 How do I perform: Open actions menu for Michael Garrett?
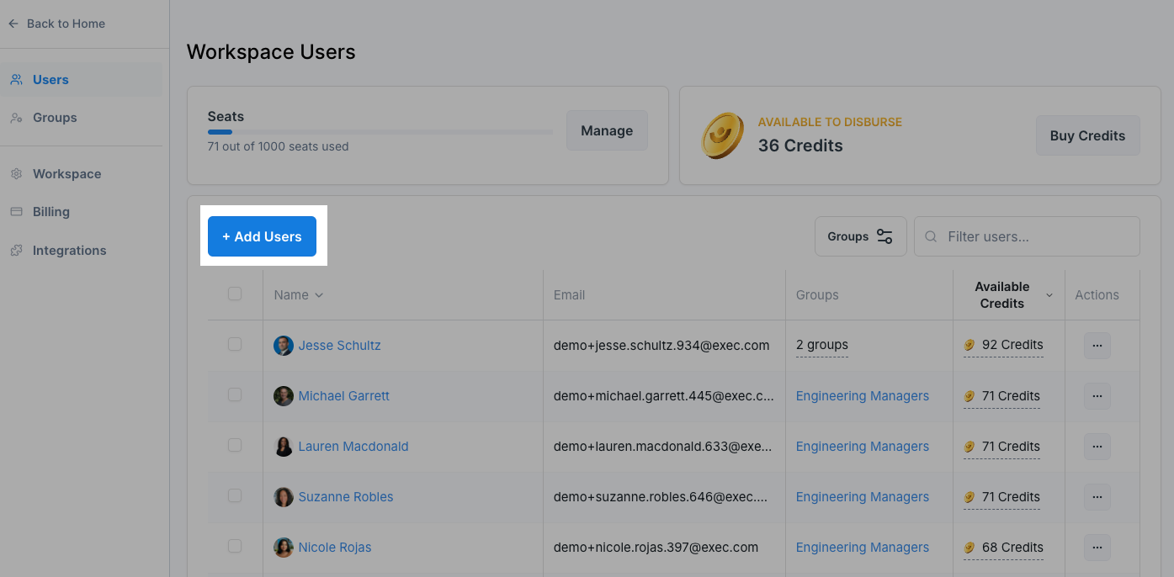point(1097,396)
